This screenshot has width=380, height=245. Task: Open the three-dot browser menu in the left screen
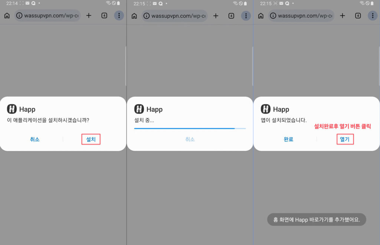click(119, 16)
